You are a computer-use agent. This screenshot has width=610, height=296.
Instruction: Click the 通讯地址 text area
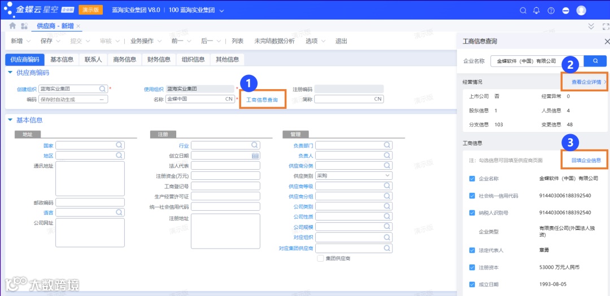(x=90, y=179)
